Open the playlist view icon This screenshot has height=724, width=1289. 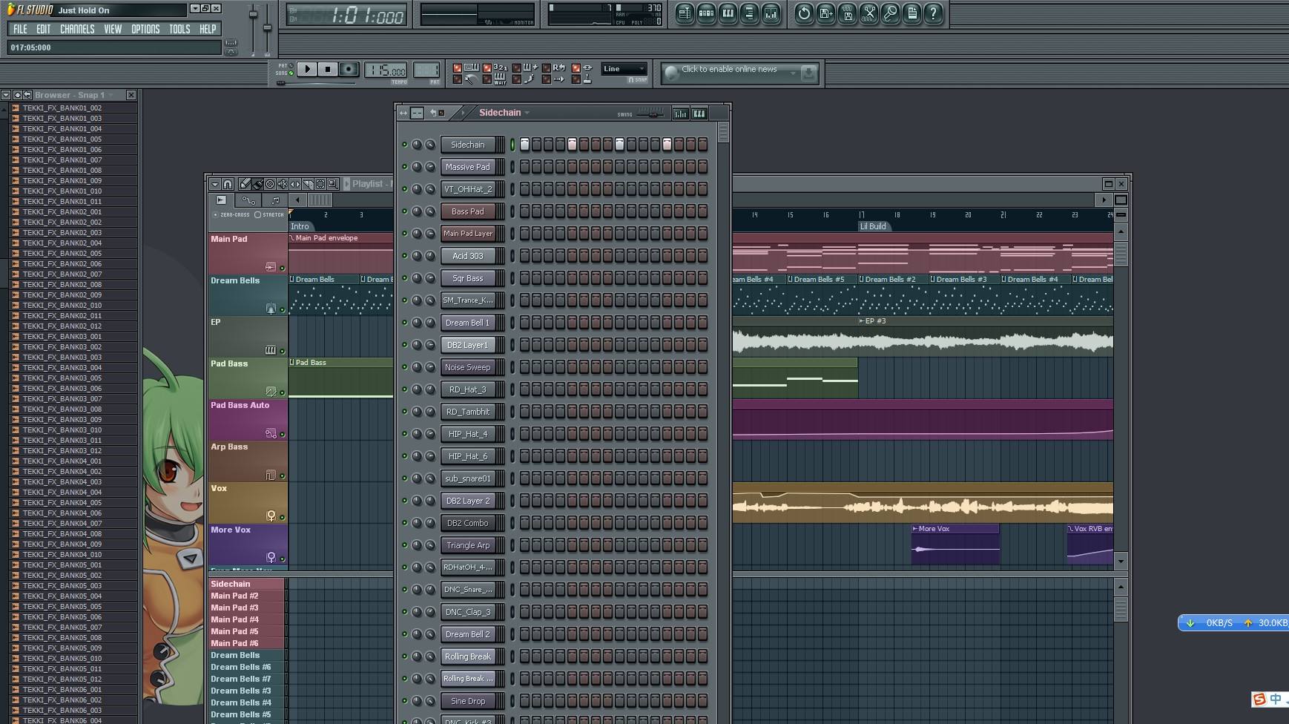click(x=685, y=13)
